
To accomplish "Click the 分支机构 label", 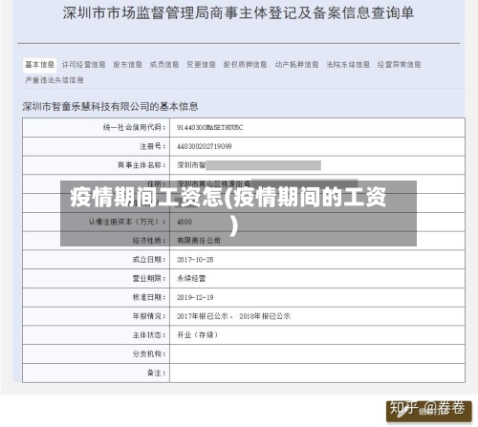I will (149, 353).
